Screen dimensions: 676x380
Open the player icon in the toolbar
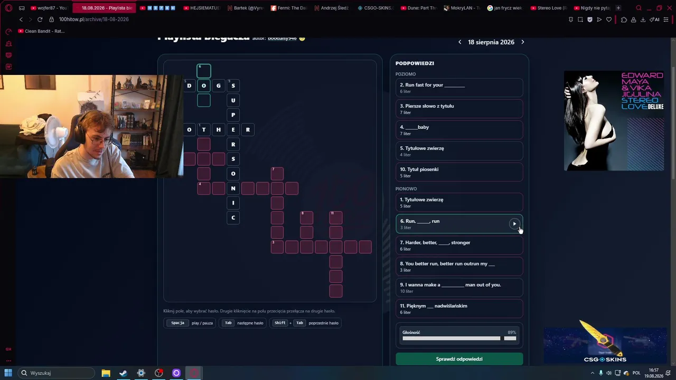point(599,20)
